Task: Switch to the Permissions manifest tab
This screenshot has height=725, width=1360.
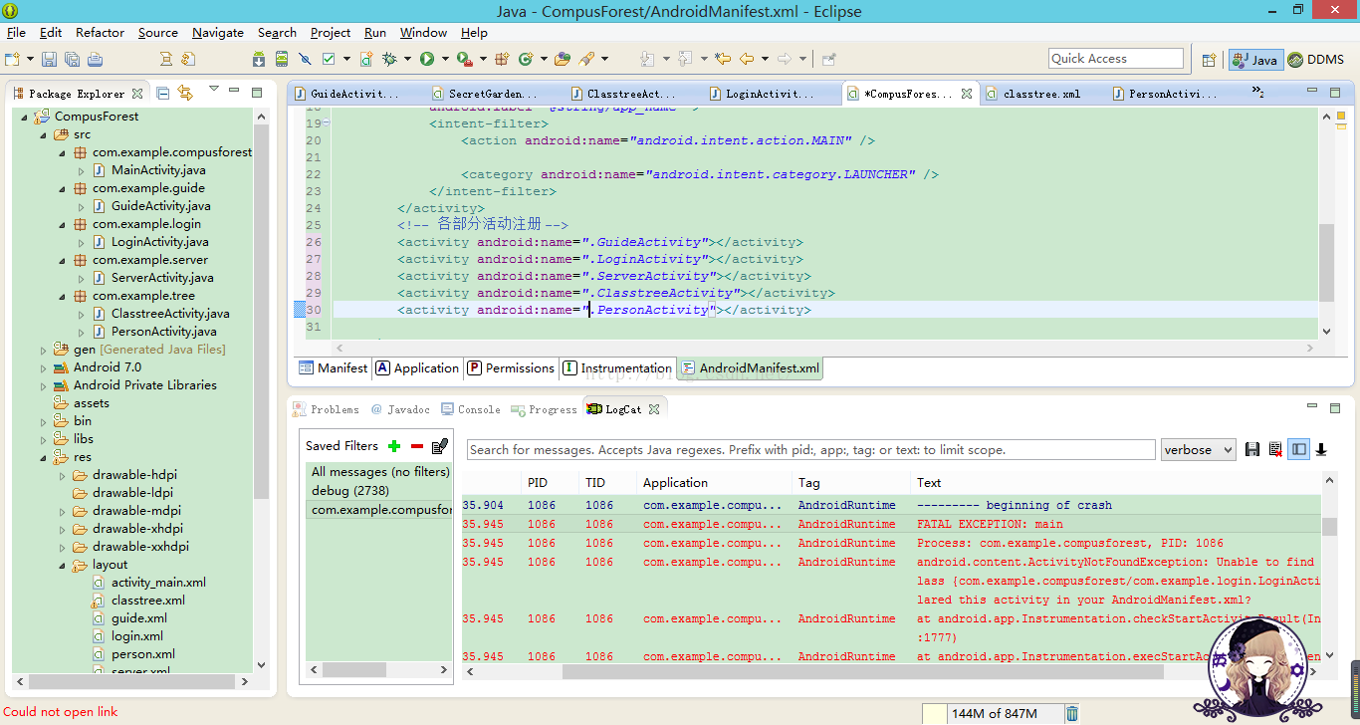Action: tap(511, 368)
